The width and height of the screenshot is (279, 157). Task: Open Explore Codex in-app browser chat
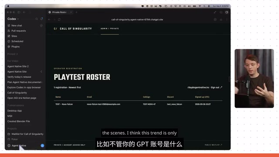tap(24, 87)
